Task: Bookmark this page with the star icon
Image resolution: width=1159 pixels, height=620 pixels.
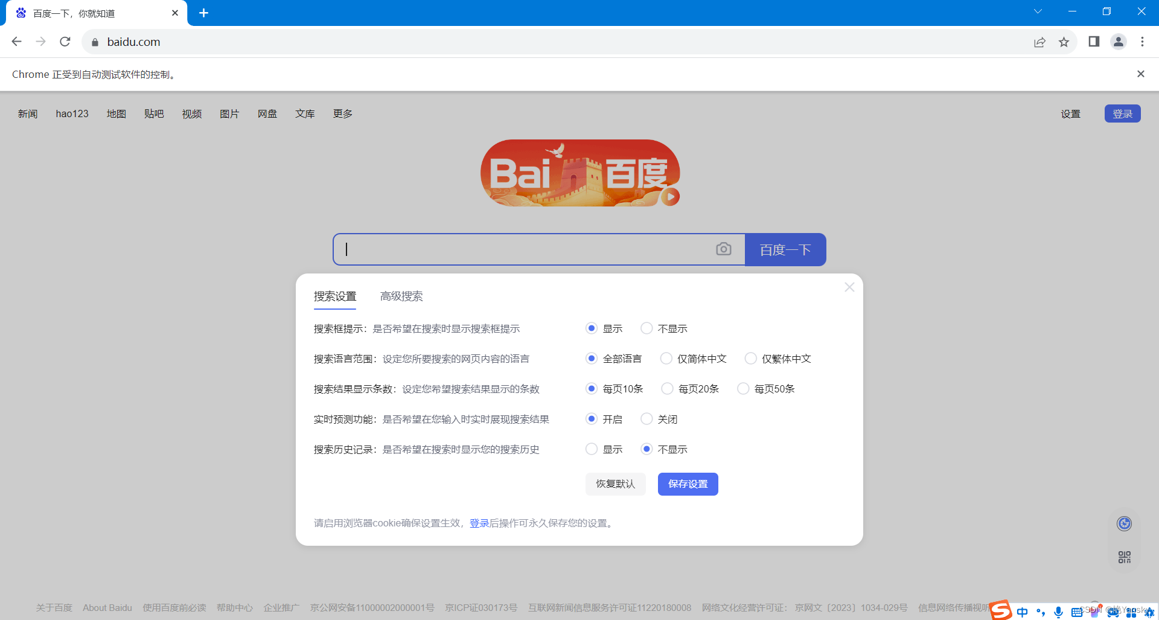Action: 1064,42
